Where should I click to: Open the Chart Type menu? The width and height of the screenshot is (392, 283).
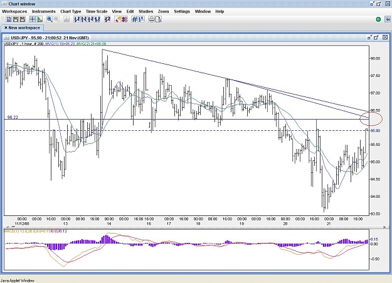(x=70, y=11)
